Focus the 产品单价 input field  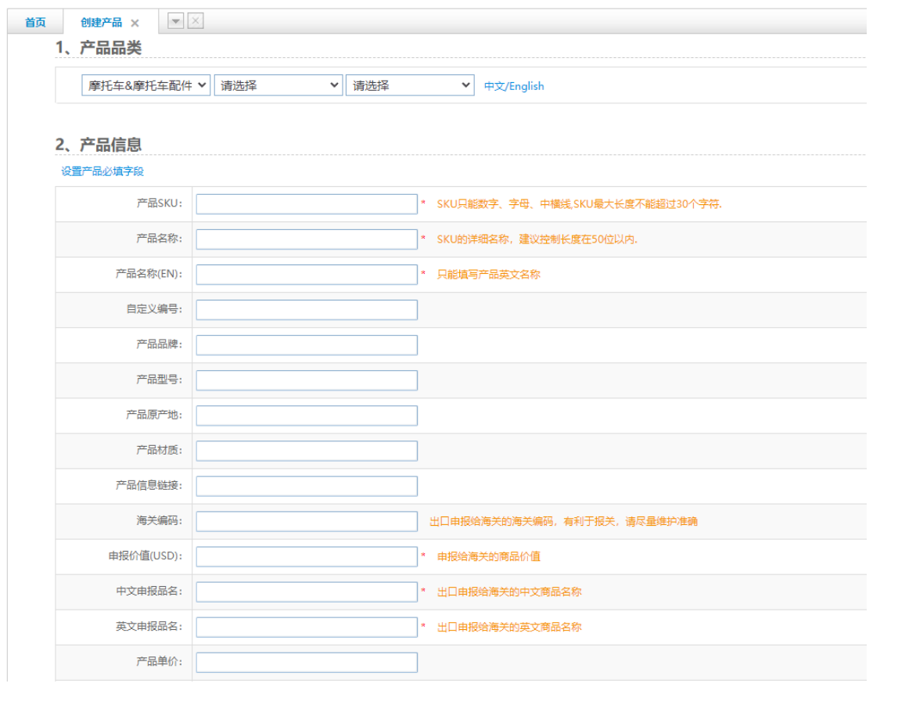pyautogui.click(x=307, y=662)
